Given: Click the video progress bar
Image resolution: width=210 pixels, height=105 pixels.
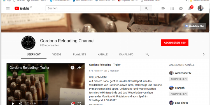Looking at the screenshot, I should (x=46, y=100).
